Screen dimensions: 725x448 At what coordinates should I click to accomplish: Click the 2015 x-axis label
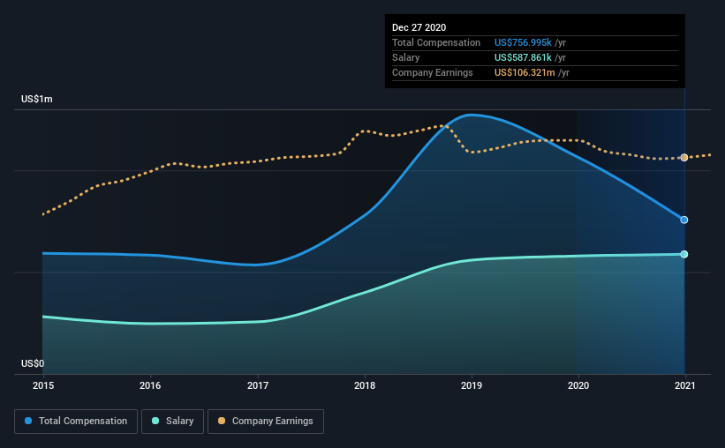click(x=43, y=385)
